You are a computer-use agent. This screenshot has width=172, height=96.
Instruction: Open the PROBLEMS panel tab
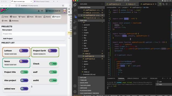[153, 78]
